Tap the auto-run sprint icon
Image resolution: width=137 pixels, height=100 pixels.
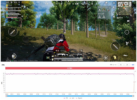(114, 17)
